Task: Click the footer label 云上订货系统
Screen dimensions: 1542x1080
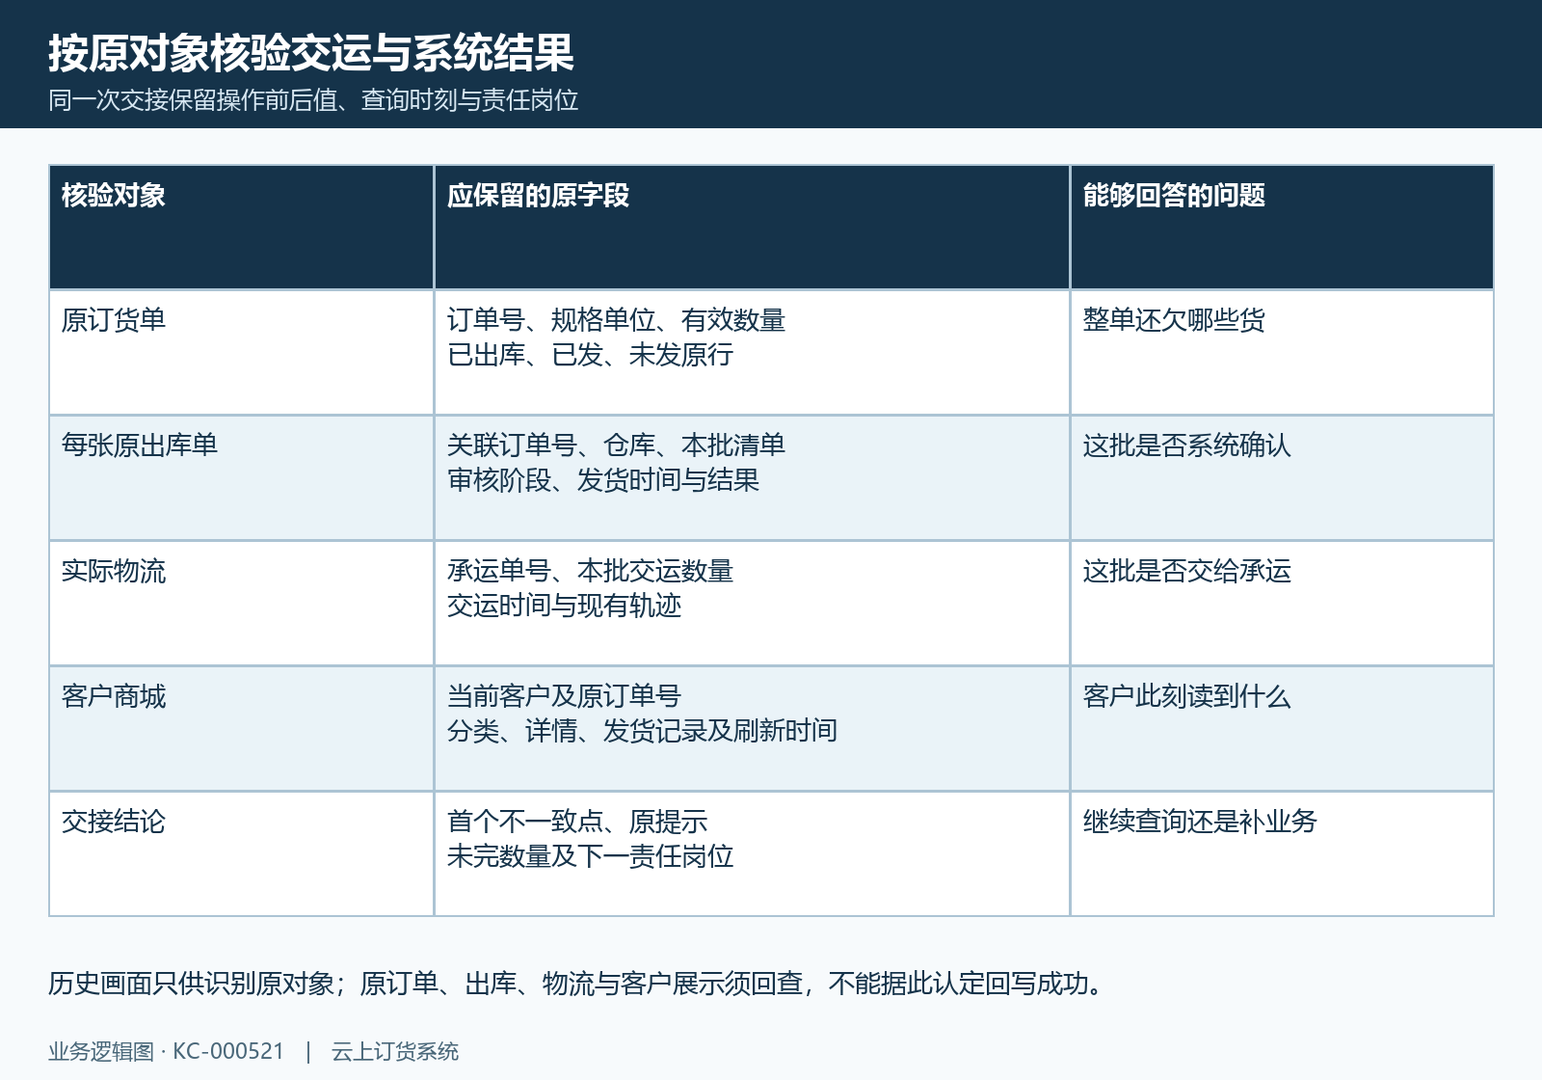Action: click(395, 1051)
